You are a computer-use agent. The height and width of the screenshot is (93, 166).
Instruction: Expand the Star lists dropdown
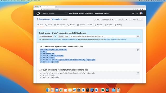click(141, 19)
